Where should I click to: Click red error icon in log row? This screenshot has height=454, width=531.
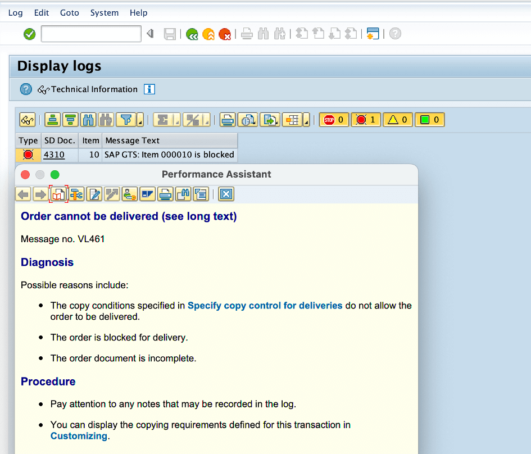(x=28, y=155)
